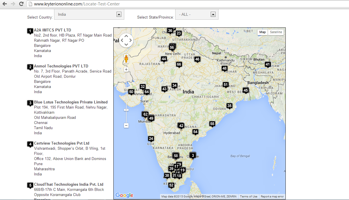This screenshot has height=200, width=349.
Task: Click map marker 24 near Goa
Action: click(x=151, y=139)
